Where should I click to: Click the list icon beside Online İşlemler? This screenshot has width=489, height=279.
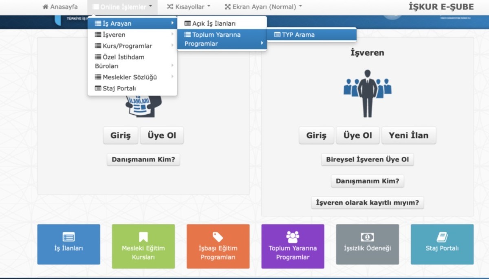(x=95, y=7)
